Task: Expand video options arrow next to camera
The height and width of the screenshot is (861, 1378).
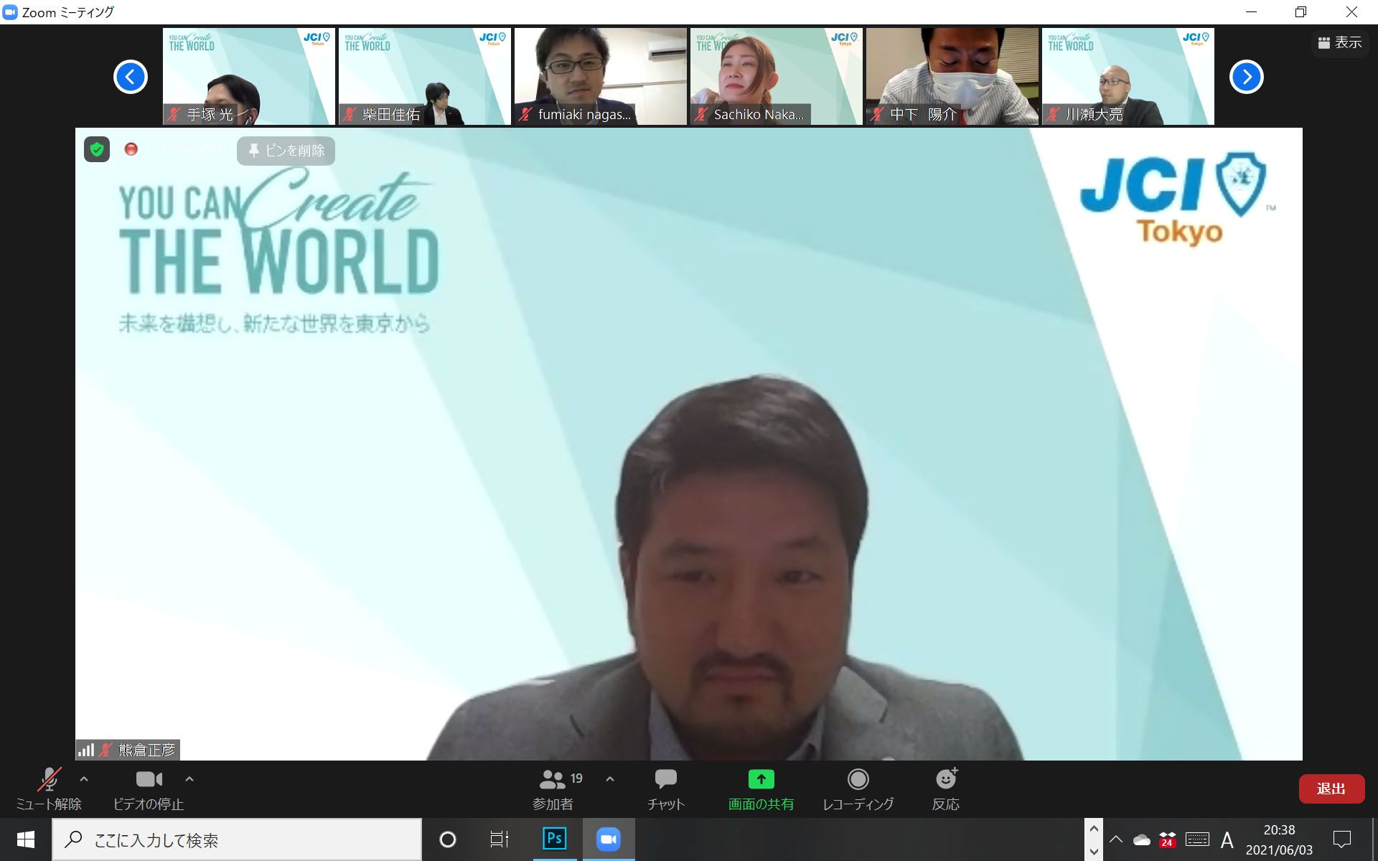Action: pyautogui.click(x=189, y=778)
